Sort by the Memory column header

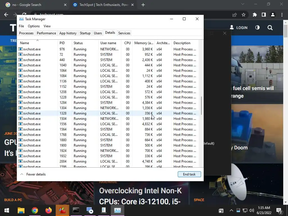pyautogui.click(x=143, y=43)
